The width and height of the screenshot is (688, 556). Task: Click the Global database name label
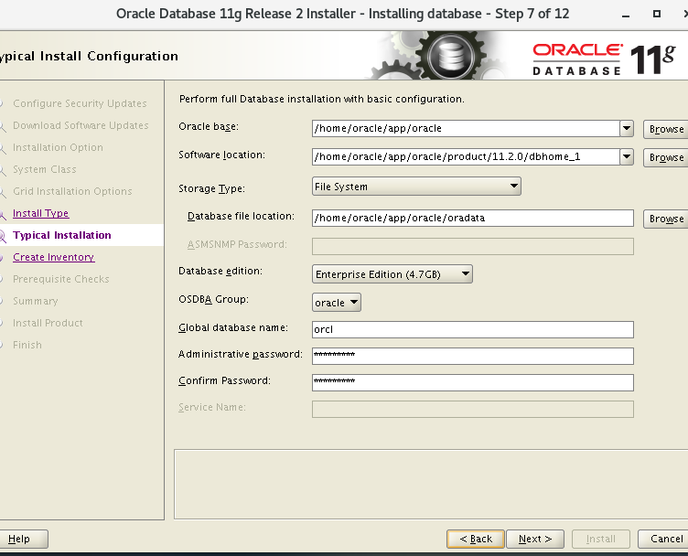click(233, 327)
